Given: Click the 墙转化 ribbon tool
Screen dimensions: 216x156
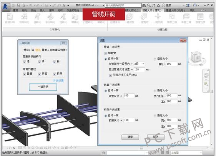Looking at the screenshot, I should click(75, 18).
